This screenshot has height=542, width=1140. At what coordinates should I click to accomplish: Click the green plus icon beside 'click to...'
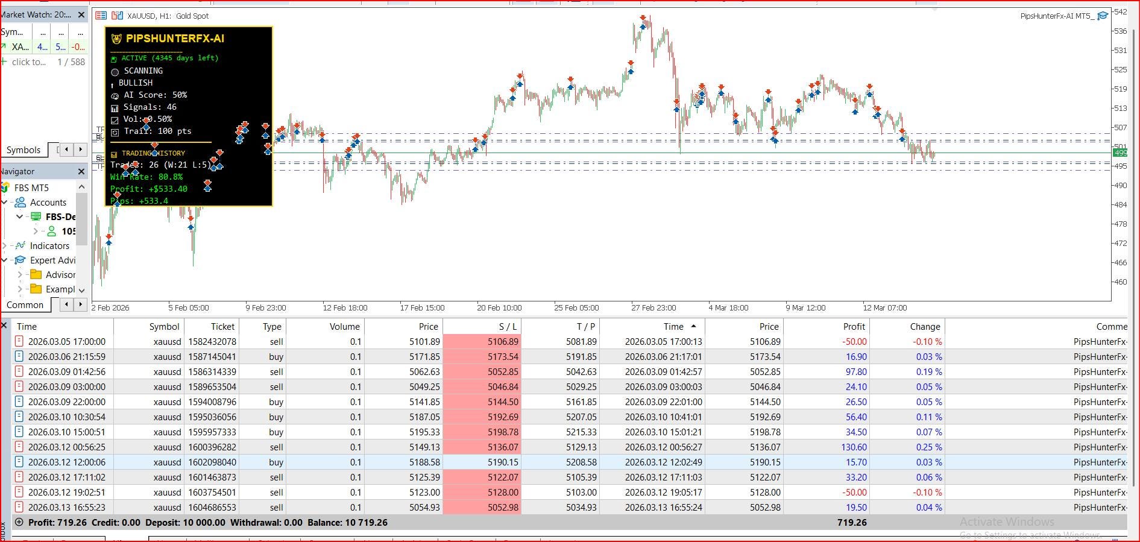click(x=4, y=61)
